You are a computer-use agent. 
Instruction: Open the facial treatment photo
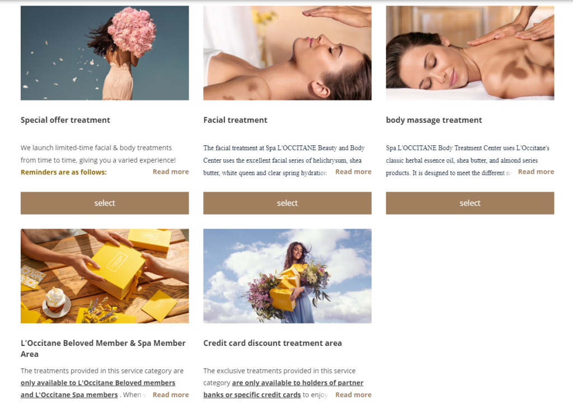[288, 53]
